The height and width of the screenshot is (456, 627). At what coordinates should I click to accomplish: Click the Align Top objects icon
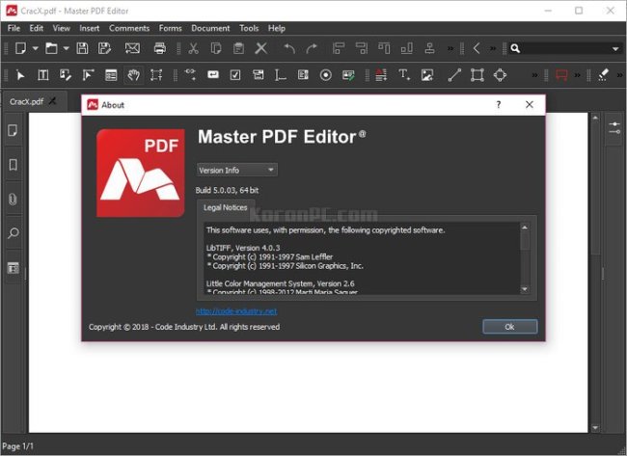pos(384,48)
